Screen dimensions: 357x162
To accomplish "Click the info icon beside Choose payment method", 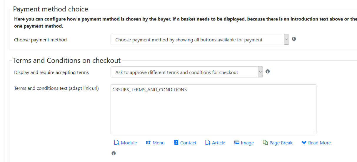I will click(294, 39).
